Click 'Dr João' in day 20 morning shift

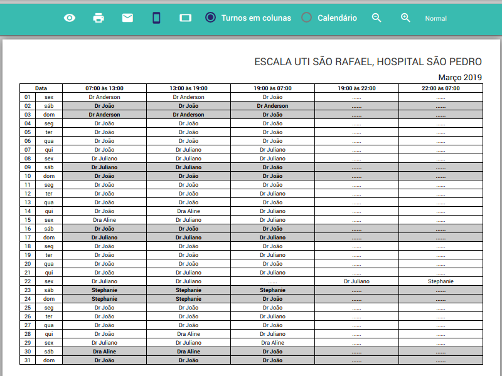point(104,264)
